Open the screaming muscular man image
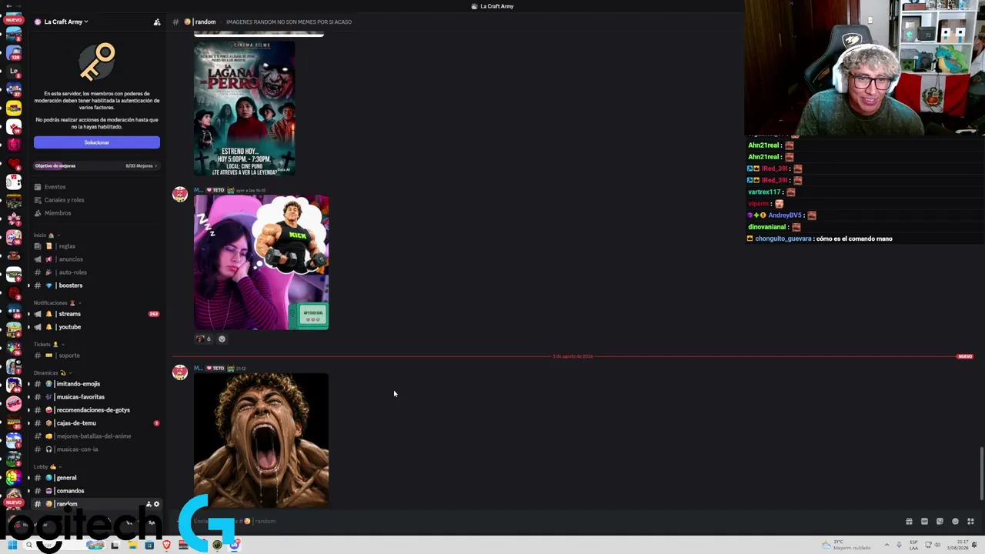This screenshot has height=554, width=985. (261, 440)
